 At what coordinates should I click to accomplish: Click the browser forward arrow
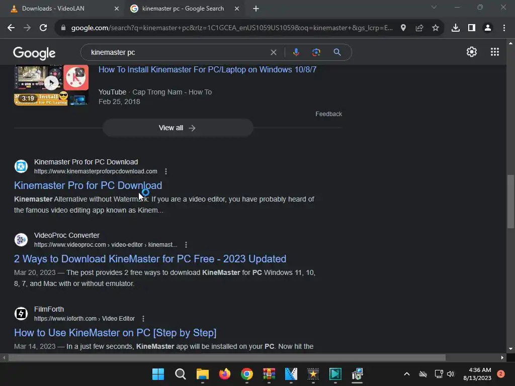[x=27, y=28]
